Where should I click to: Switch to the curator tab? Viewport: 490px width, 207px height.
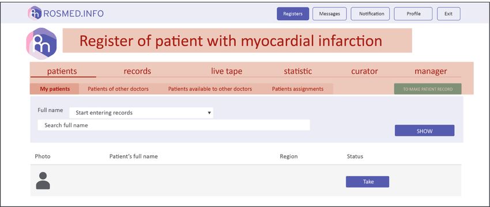(364, 71)
